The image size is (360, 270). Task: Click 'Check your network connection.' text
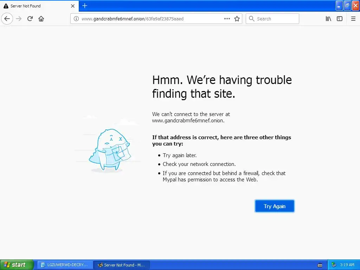[x=199, y=164]
